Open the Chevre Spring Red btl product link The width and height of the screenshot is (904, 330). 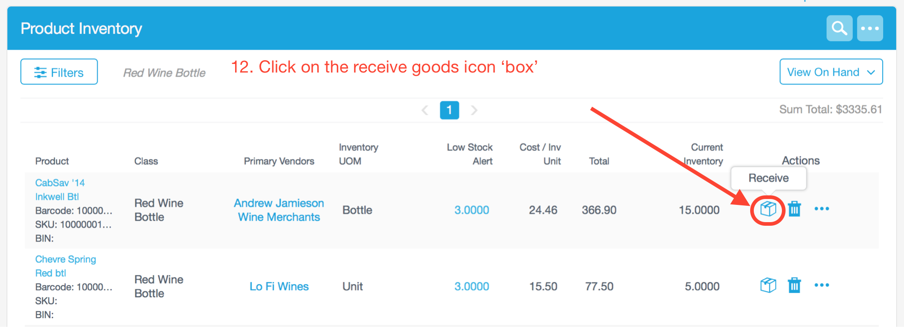pyautogui.click(x=65, y=266)
